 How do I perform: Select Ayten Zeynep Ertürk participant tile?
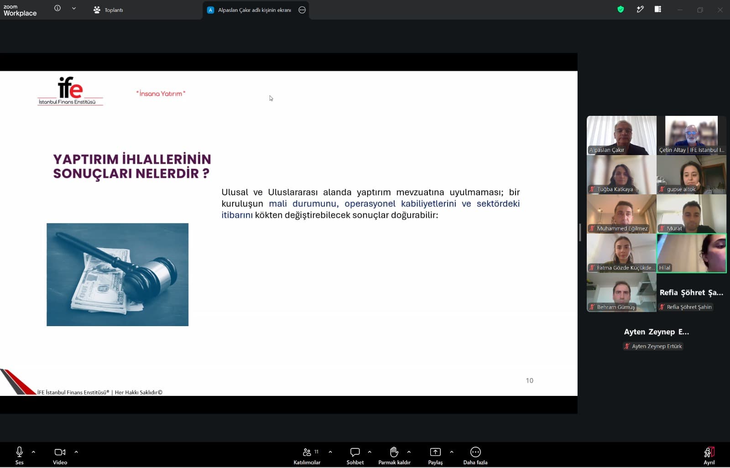tap(657, 332)
